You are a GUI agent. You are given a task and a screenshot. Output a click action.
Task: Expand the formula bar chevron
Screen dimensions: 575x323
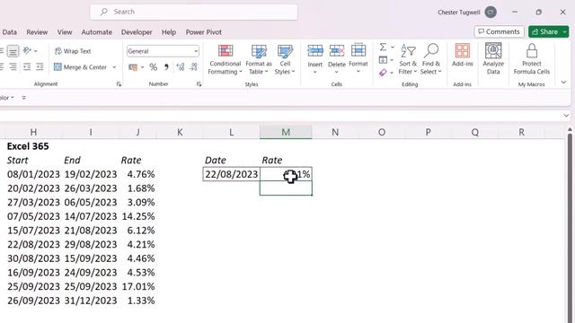tap(566, 116)
